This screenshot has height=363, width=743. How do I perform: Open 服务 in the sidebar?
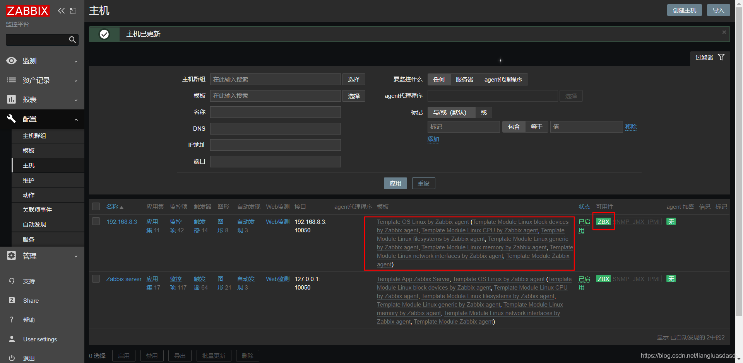(48, 239)
